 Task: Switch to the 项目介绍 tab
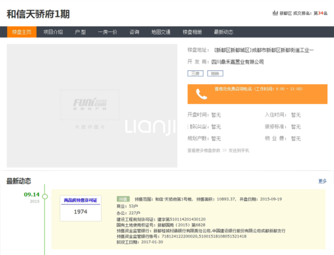click(53, 32)
